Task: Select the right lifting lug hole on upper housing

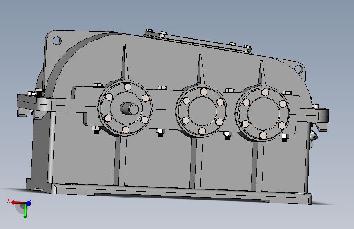Action: tap(298, 68)
